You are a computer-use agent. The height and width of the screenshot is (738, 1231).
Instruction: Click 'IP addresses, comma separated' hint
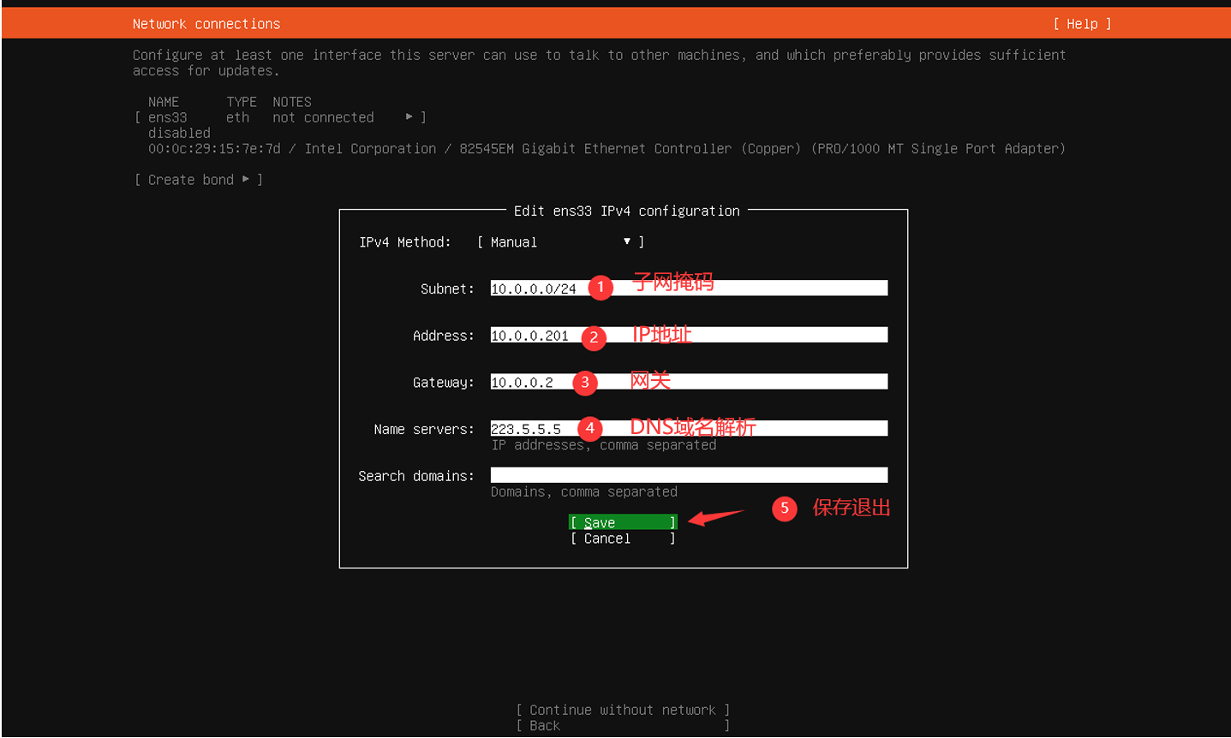[604, 445]
